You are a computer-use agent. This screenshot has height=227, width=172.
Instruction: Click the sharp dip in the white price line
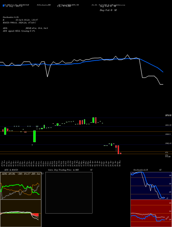[47, 76]
